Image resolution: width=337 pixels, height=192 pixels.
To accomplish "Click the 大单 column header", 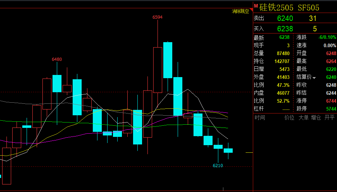I will point(304,117).
